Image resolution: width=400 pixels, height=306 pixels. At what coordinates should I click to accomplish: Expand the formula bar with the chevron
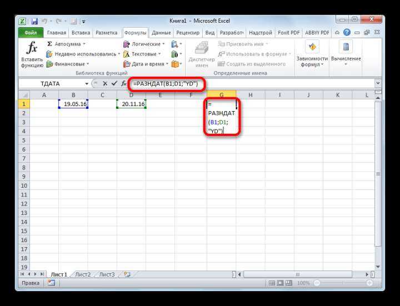[378, 83]
